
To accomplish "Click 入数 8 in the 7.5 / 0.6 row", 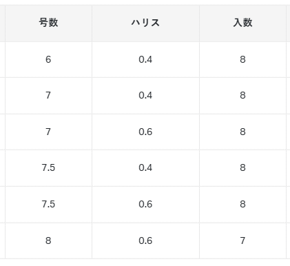I will 242,205.
